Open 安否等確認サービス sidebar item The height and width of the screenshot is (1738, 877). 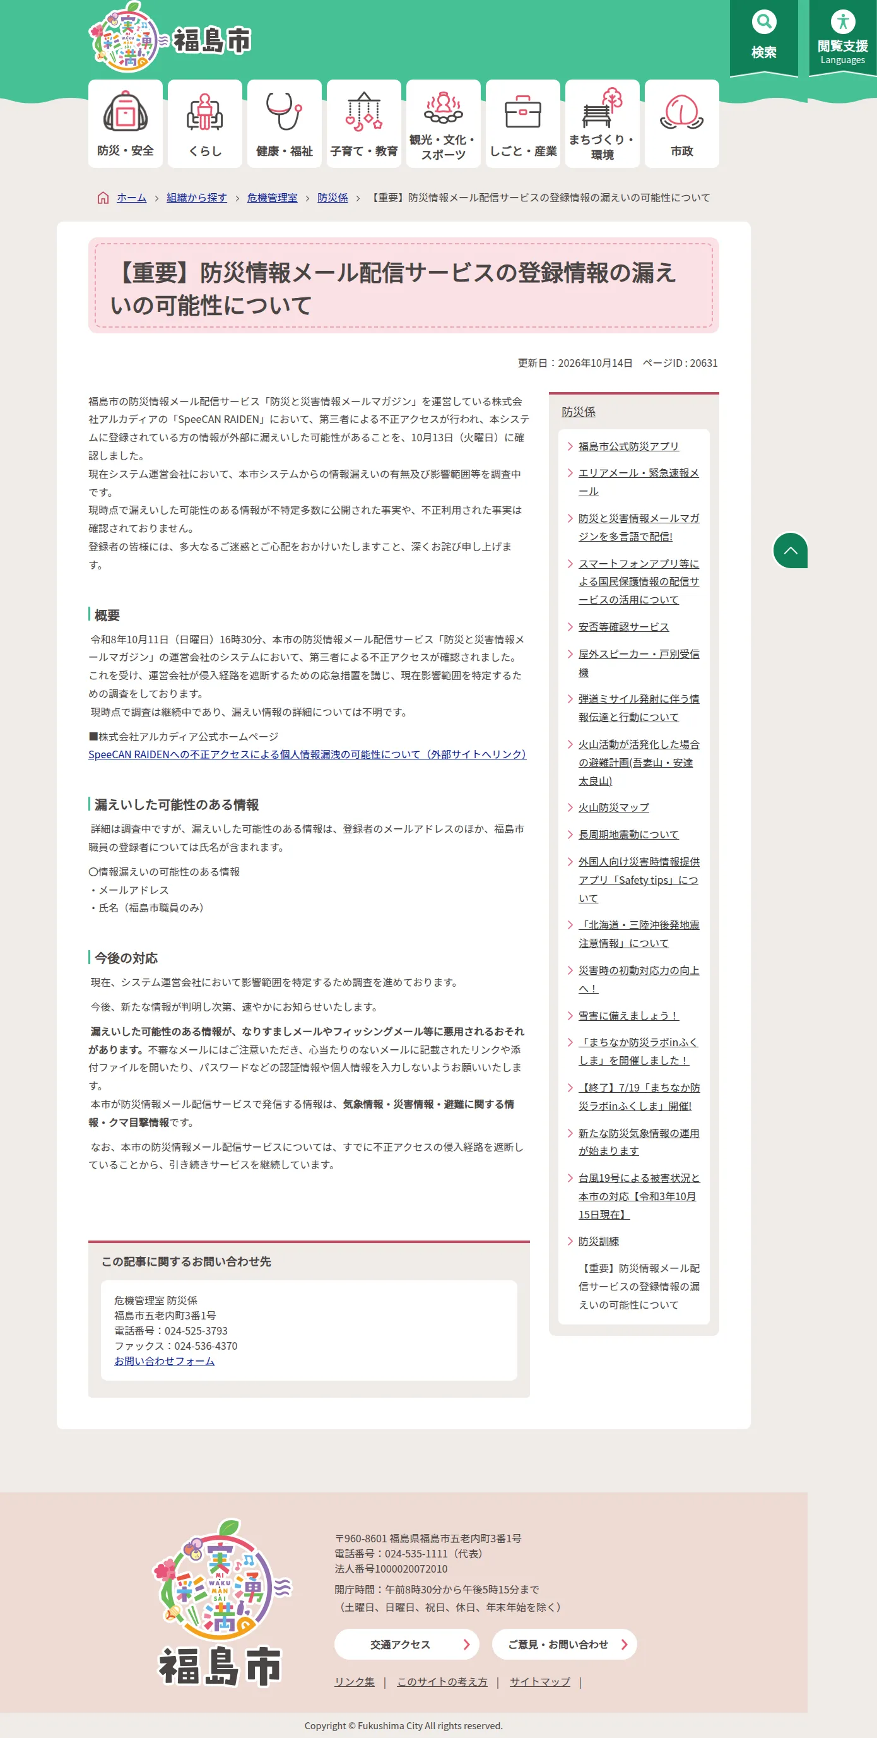[623, 627]
